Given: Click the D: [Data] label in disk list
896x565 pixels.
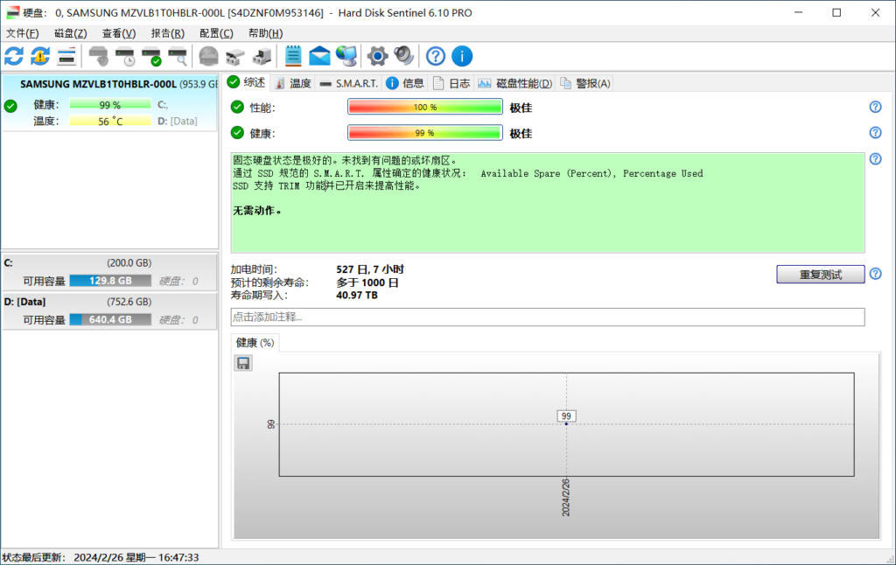Looking at the screenshot, I should (x=177, y=121).
